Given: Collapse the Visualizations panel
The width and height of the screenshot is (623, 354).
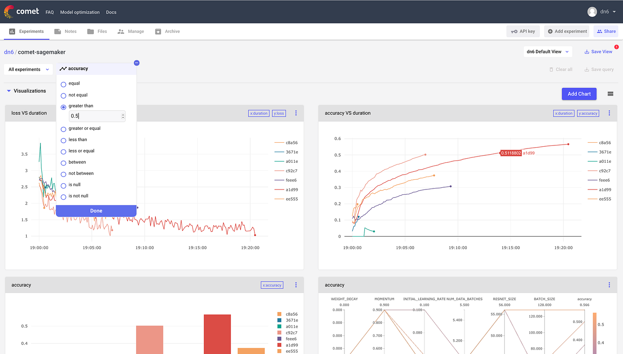Looking at the screenshot, I should [8, 91].
